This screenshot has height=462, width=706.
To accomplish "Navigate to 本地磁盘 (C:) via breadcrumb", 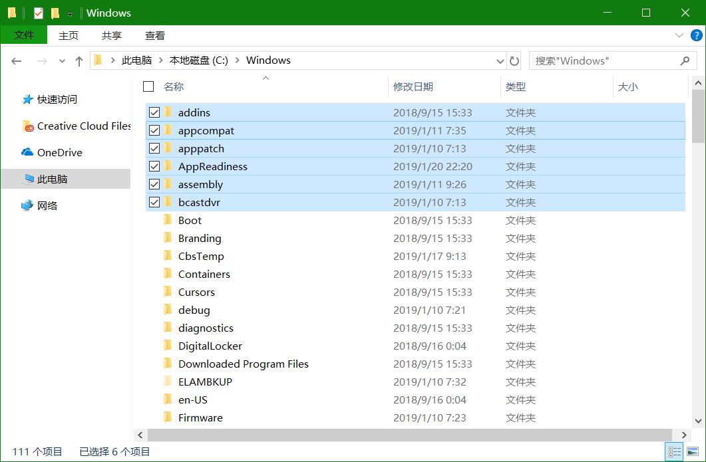I will 199,60.
